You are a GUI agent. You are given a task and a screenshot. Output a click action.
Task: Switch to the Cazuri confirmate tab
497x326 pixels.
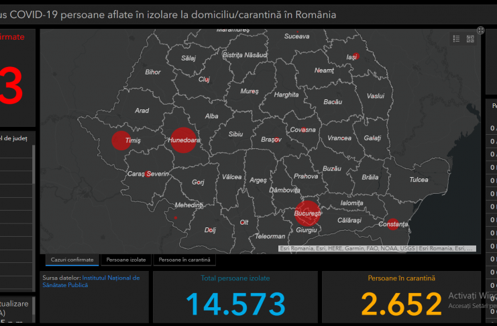tap(72, 260)
